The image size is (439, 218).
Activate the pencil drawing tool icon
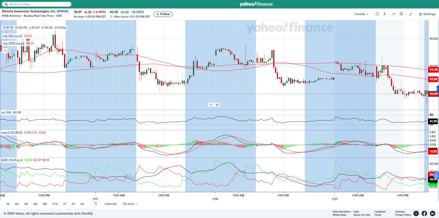point(410,14)
